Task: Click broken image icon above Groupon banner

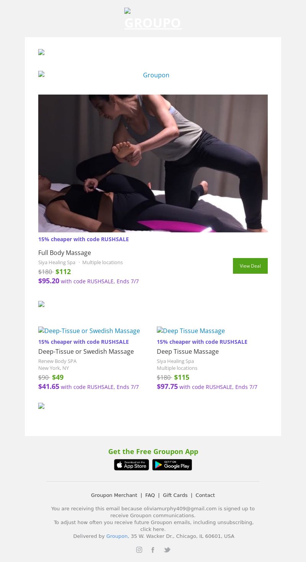Action: pos(41,52)
